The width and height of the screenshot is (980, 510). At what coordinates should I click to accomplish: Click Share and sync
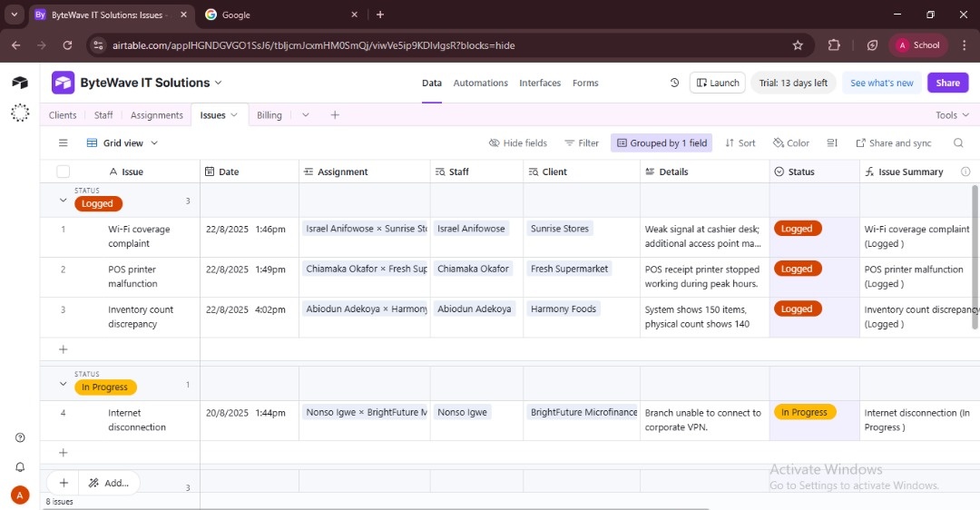pos(893,143)
